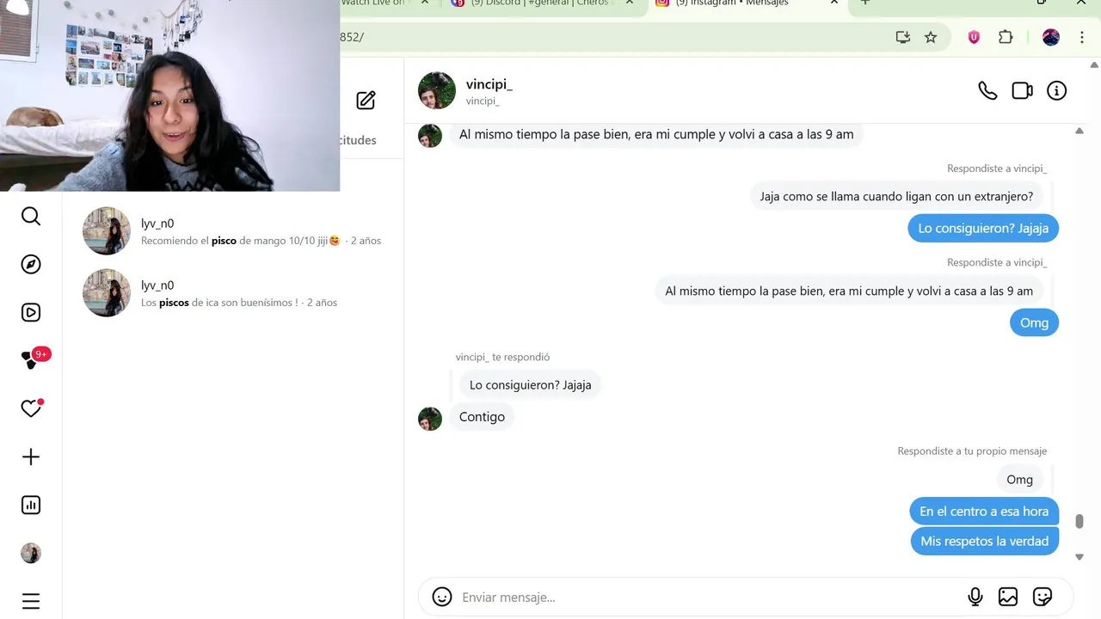
Task: Open Reels from the sidebar
Action: pyautogui.click(x=31, y=313)
